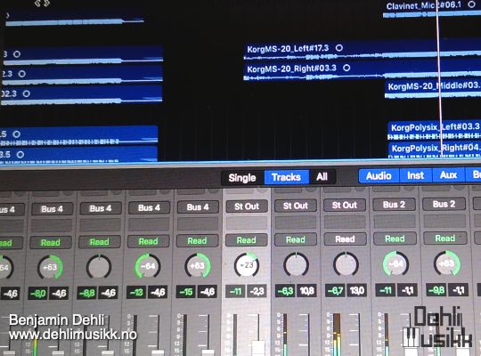Open St Out output slot of the +23 pan channel
Screen dimensions: 481x356
(x=247, y=206)
